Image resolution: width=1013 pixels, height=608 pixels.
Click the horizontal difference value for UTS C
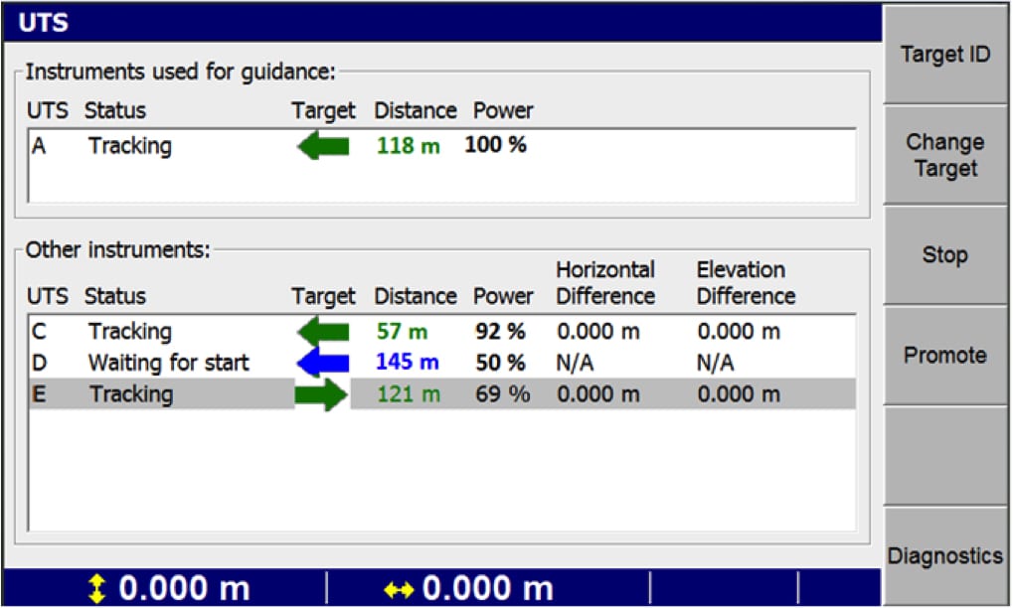[x=598, y=332]
